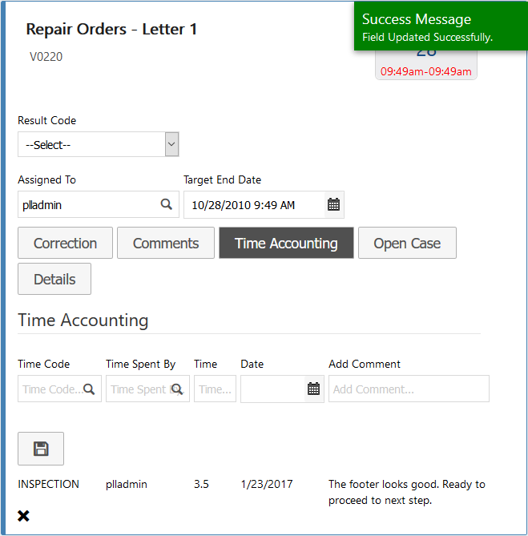
Task: Click the Details button
Action: (54, 279)
